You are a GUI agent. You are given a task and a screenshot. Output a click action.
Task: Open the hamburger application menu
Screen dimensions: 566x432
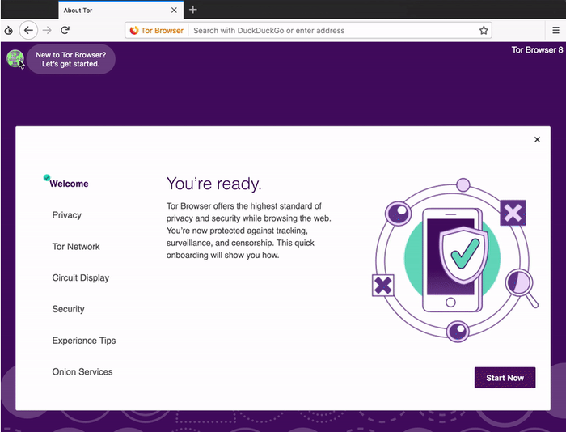point(556,31)
